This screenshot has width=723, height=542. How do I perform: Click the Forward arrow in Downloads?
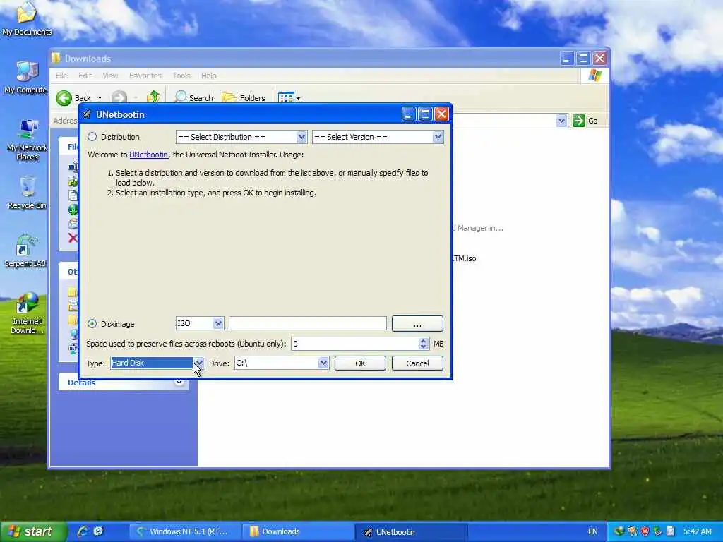[119, 97]
